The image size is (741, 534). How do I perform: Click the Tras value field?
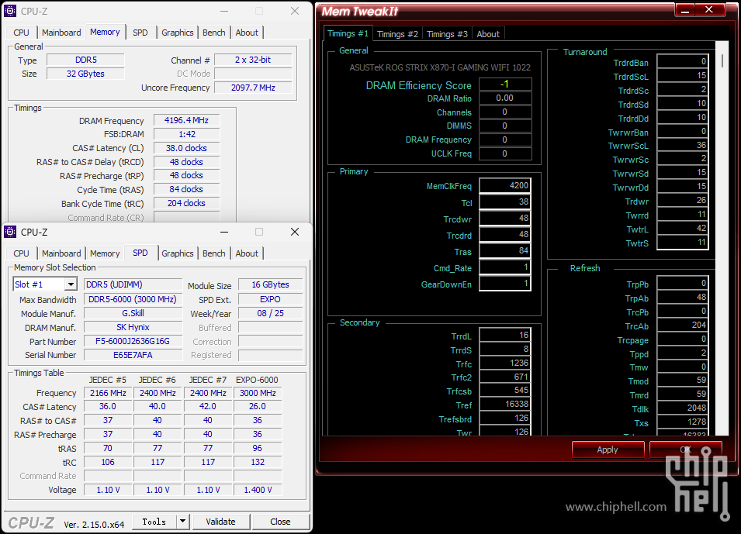tap(504, 251)
